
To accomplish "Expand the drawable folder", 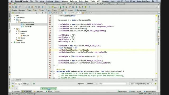I will tap(17, 31).
